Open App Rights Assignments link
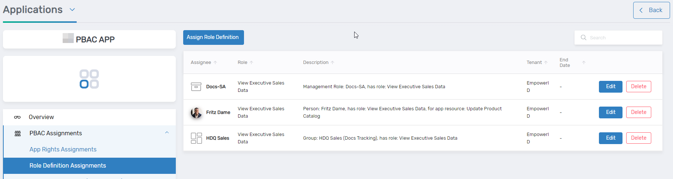The height and width of the screenshot is (179, 673). tap(63, 150)
